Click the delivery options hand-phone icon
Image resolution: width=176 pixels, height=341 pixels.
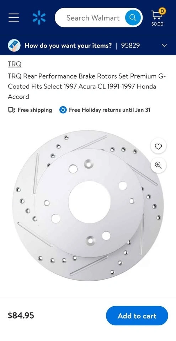pos(14,46)
